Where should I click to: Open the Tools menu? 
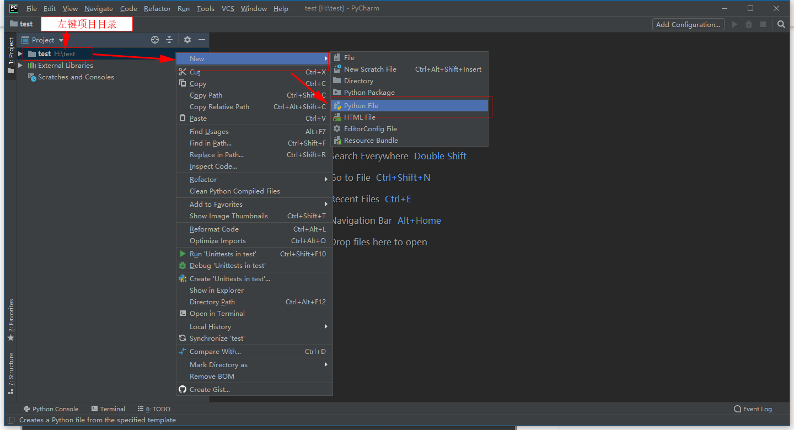click(206, 8)
